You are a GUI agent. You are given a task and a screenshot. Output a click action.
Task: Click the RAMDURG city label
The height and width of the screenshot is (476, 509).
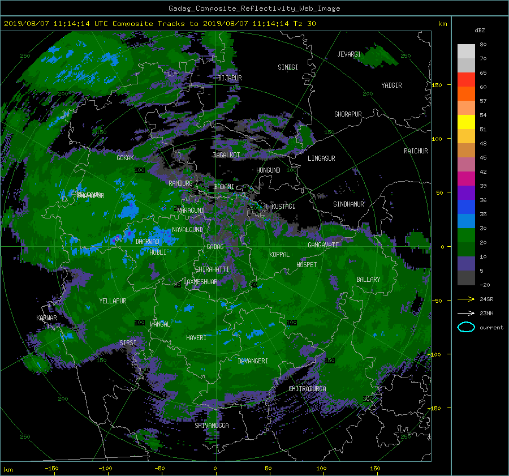180,183
